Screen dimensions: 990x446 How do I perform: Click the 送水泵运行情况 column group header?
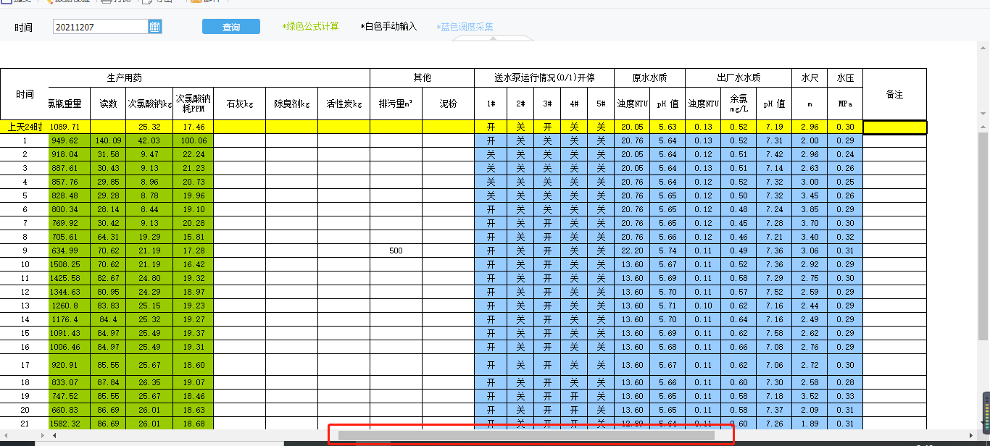coord(544,77)
